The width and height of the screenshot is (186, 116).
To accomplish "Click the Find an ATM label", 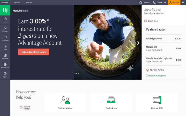I will 157,108.
